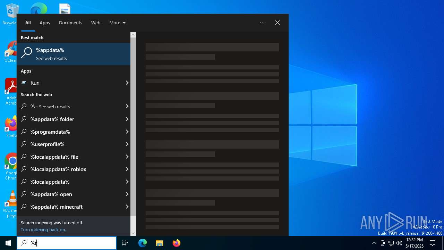Screen dimensions: 444x250
Task: Open the volume speaker tray icon
Action: pyautogui.click(x=399, y=243)
